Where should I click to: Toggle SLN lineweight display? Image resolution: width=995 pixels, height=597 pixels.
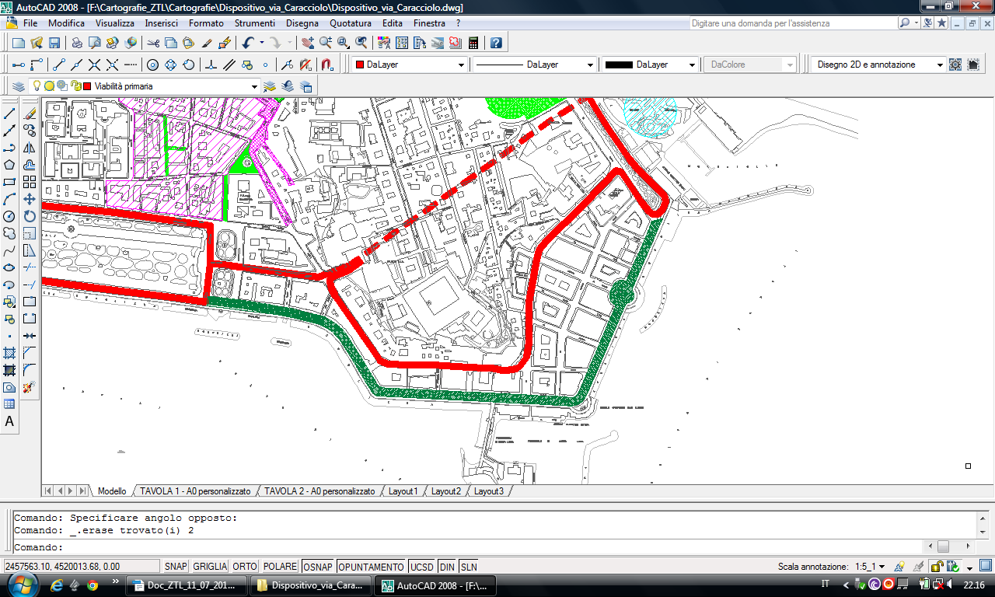pos(469,567)
